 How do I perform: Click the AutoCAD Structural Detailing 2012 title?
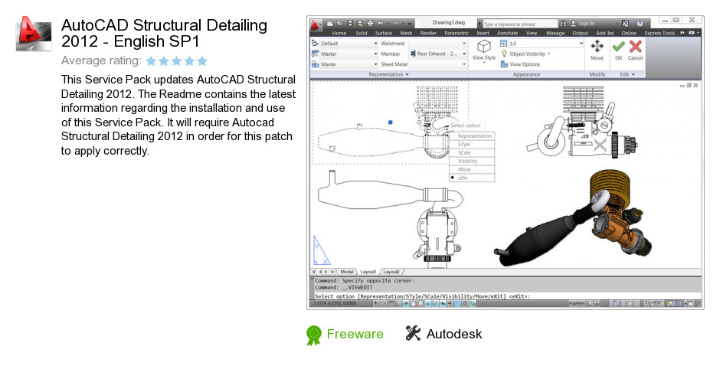164,33
